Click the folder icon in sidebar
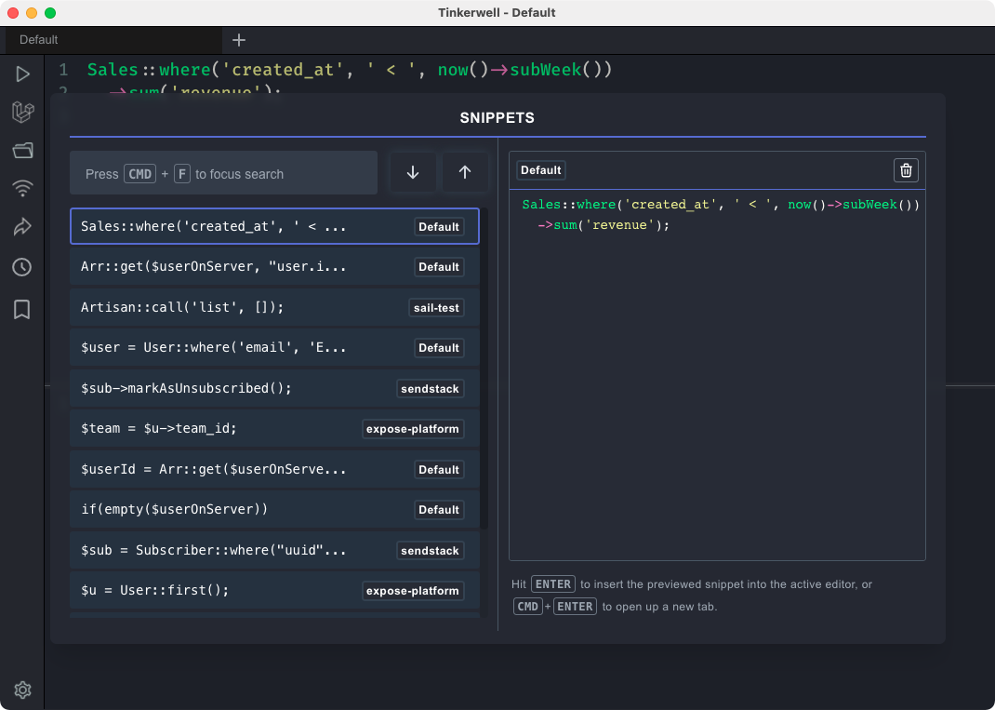Viewport: 995px width, 710px height. tap(22, 151)
